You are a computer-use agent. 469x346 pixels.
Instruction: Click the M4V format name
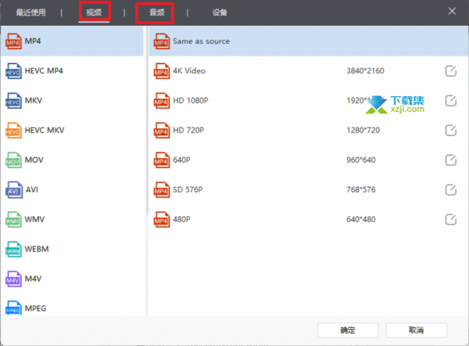pos(33,279)
